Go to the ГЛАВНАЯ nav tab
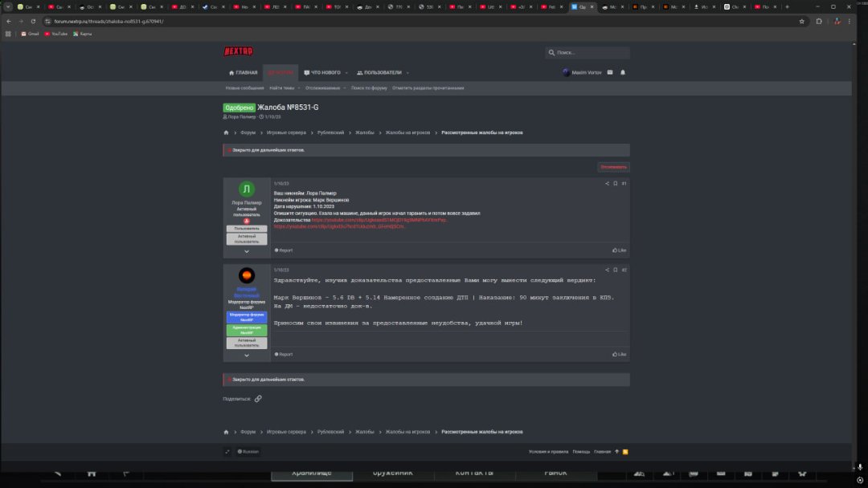The width and height of the screenshot is (868, 488). (244, 73)
